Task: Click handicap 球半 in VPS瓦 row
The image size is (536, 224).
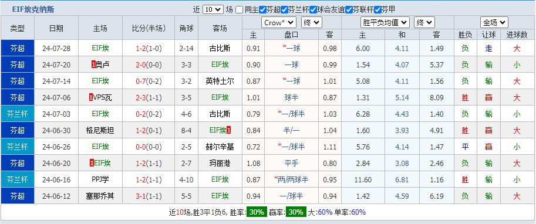Action: 291,98
